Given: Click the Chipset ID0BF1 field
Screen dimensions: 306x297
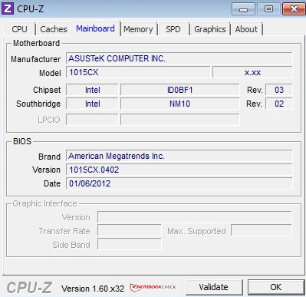Looking at the screenshot, I should pos(180,90).
